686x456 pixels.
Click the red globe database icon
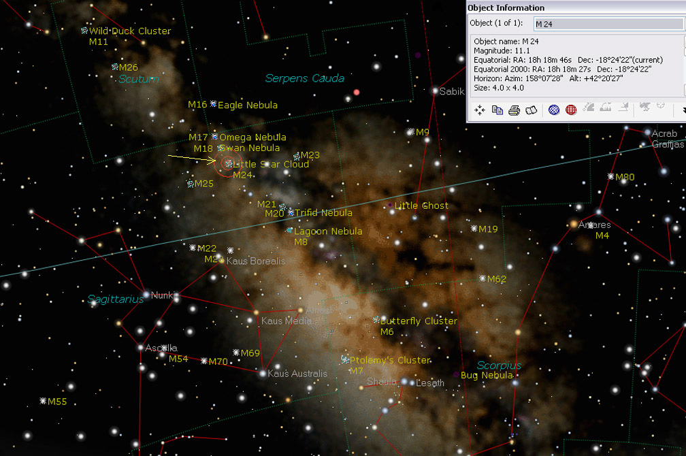click(570, 109)
